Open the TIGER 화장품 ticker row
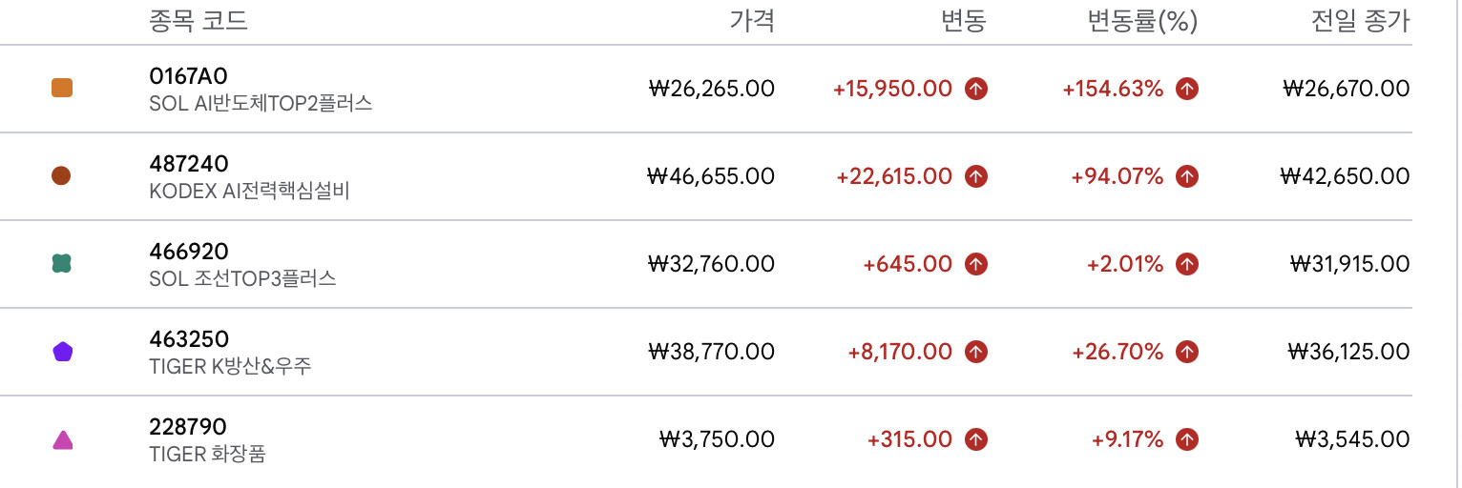 click(x=706, y=439)
